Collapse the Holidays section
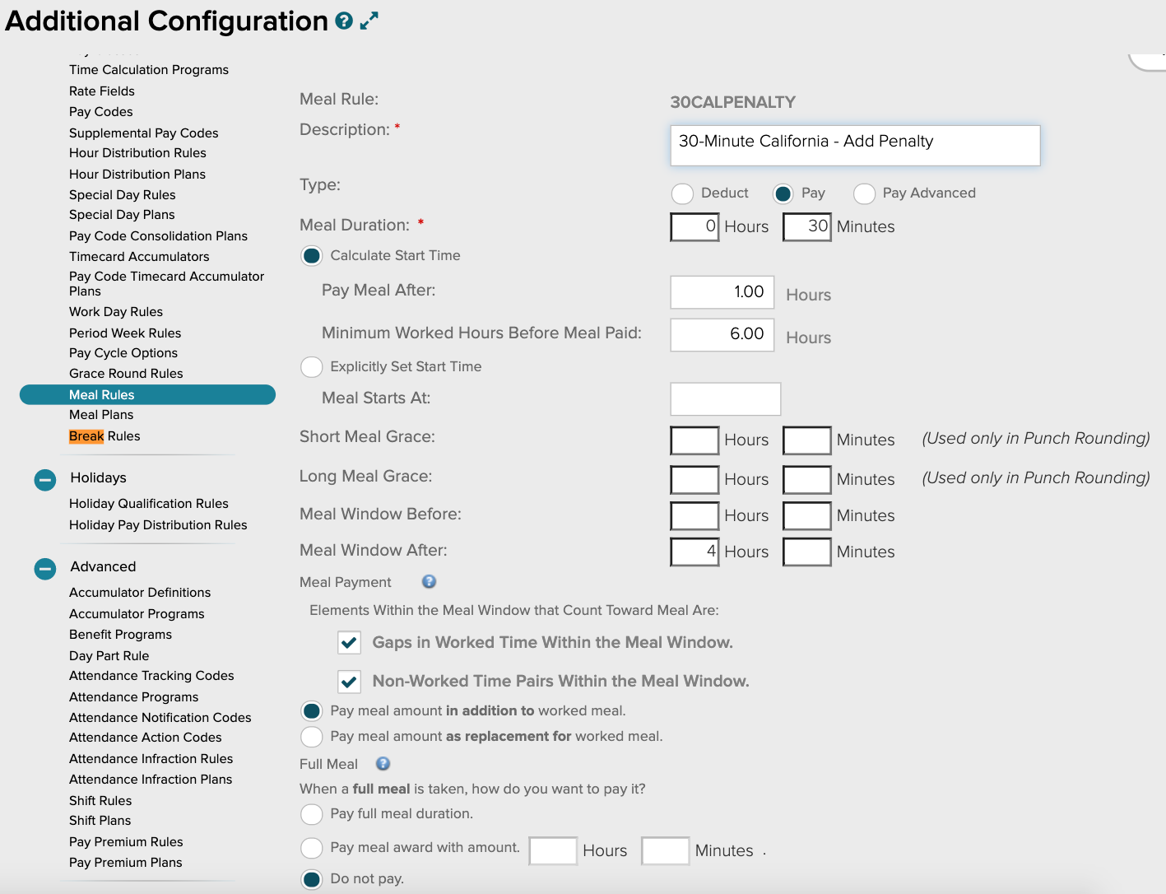Screen dimensions: 1166x894 click(x=45, y=479)
